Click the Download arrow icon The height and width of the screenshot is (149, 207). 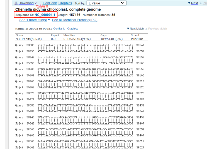coord(16,3)
